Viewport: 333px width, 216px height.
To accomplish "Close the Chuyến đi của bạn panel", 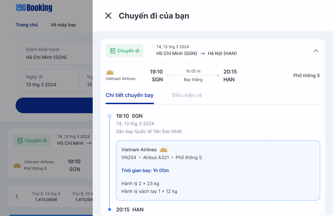I will pos(108,15).
